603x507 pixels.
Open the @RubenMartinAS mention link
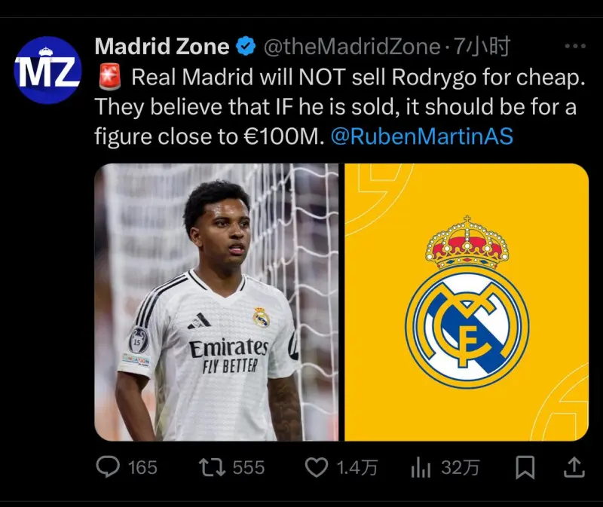tap(422, 136)
